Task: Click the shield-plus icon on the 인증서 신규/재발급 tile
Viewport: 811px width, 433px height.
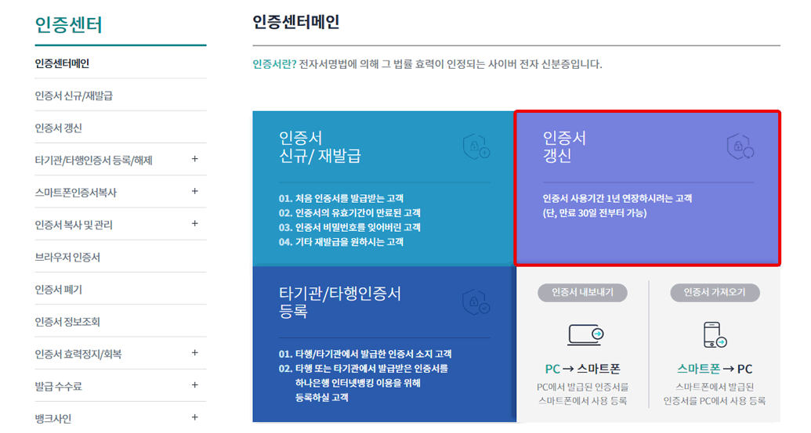Action: click(x=476, y=146)
